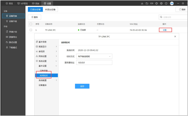This screenshot has width=188, height=116.
Task: Click the gear icon in title bar
Action: coord(161,3)
